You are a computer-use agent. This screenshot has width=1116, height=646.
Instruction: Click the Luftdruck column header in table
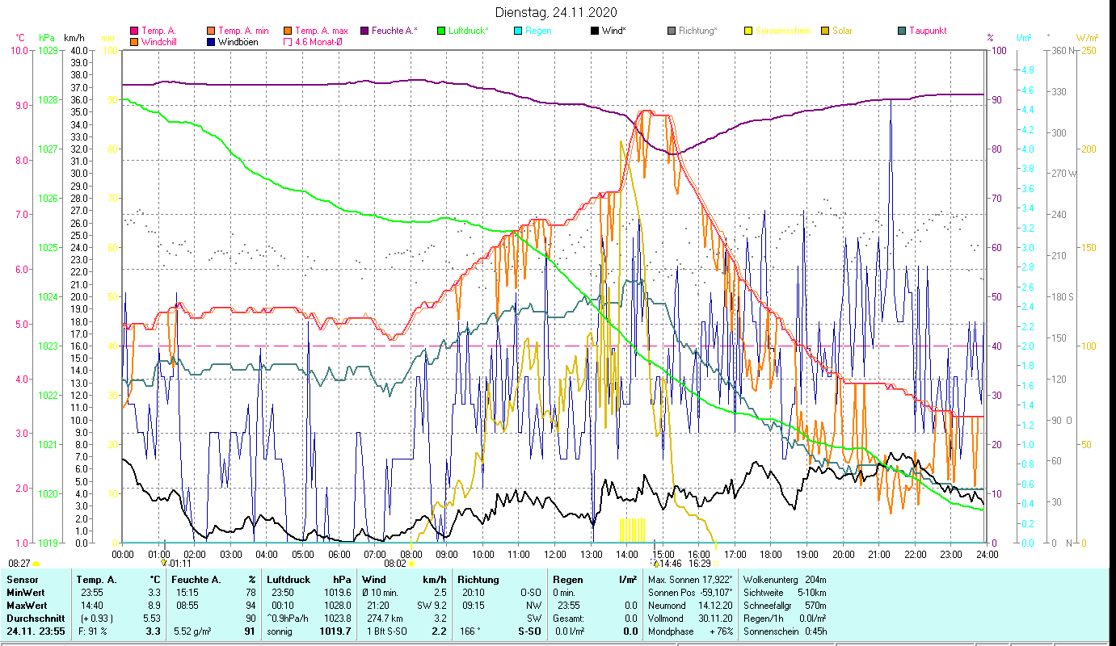288,580
